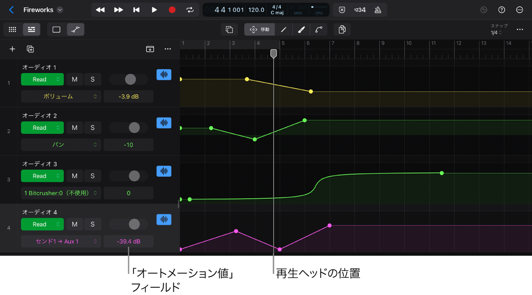Screen dimensions: 532x295
Task: Adjust the オーディオ 1 volume slider knob
Action: tap(130, 79)
